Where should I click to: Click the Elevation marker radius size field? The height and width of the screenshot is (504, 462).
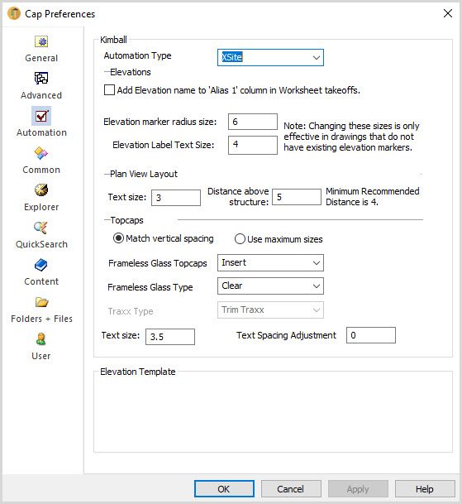pos(253,122)
